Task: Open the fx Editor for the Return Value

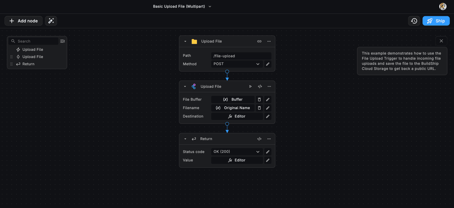Action: [x=237, y=160]
